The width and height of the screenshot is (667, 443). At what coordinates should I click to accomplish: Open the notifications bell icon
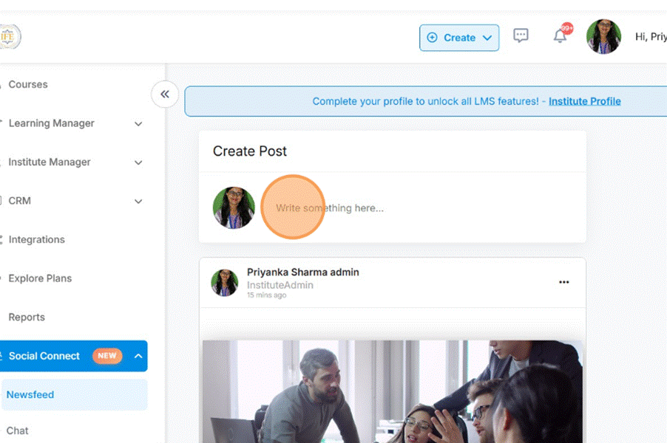(x=560, y=36)
